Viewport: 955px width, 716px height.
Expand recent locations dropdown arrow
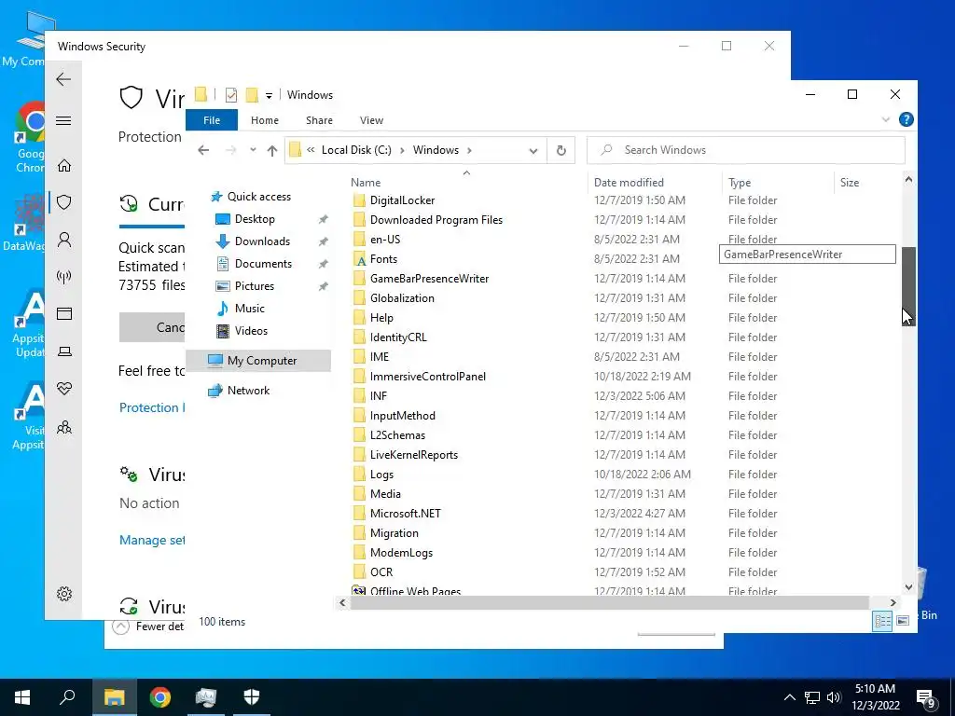(253, 150)
